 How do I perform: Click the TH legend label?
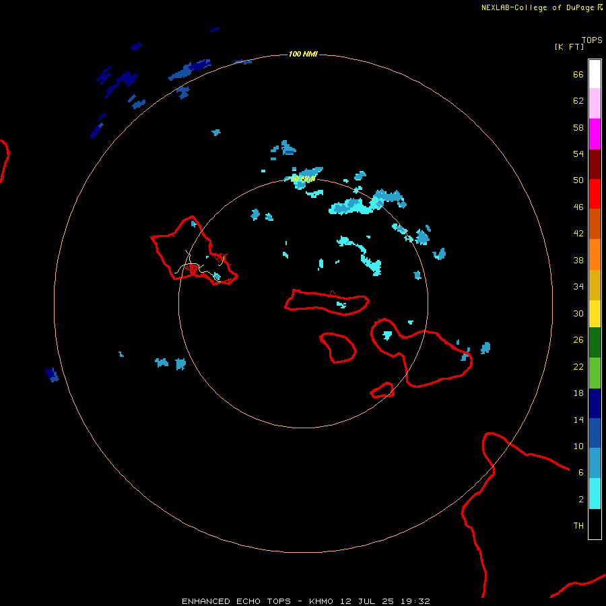[578, 525]
